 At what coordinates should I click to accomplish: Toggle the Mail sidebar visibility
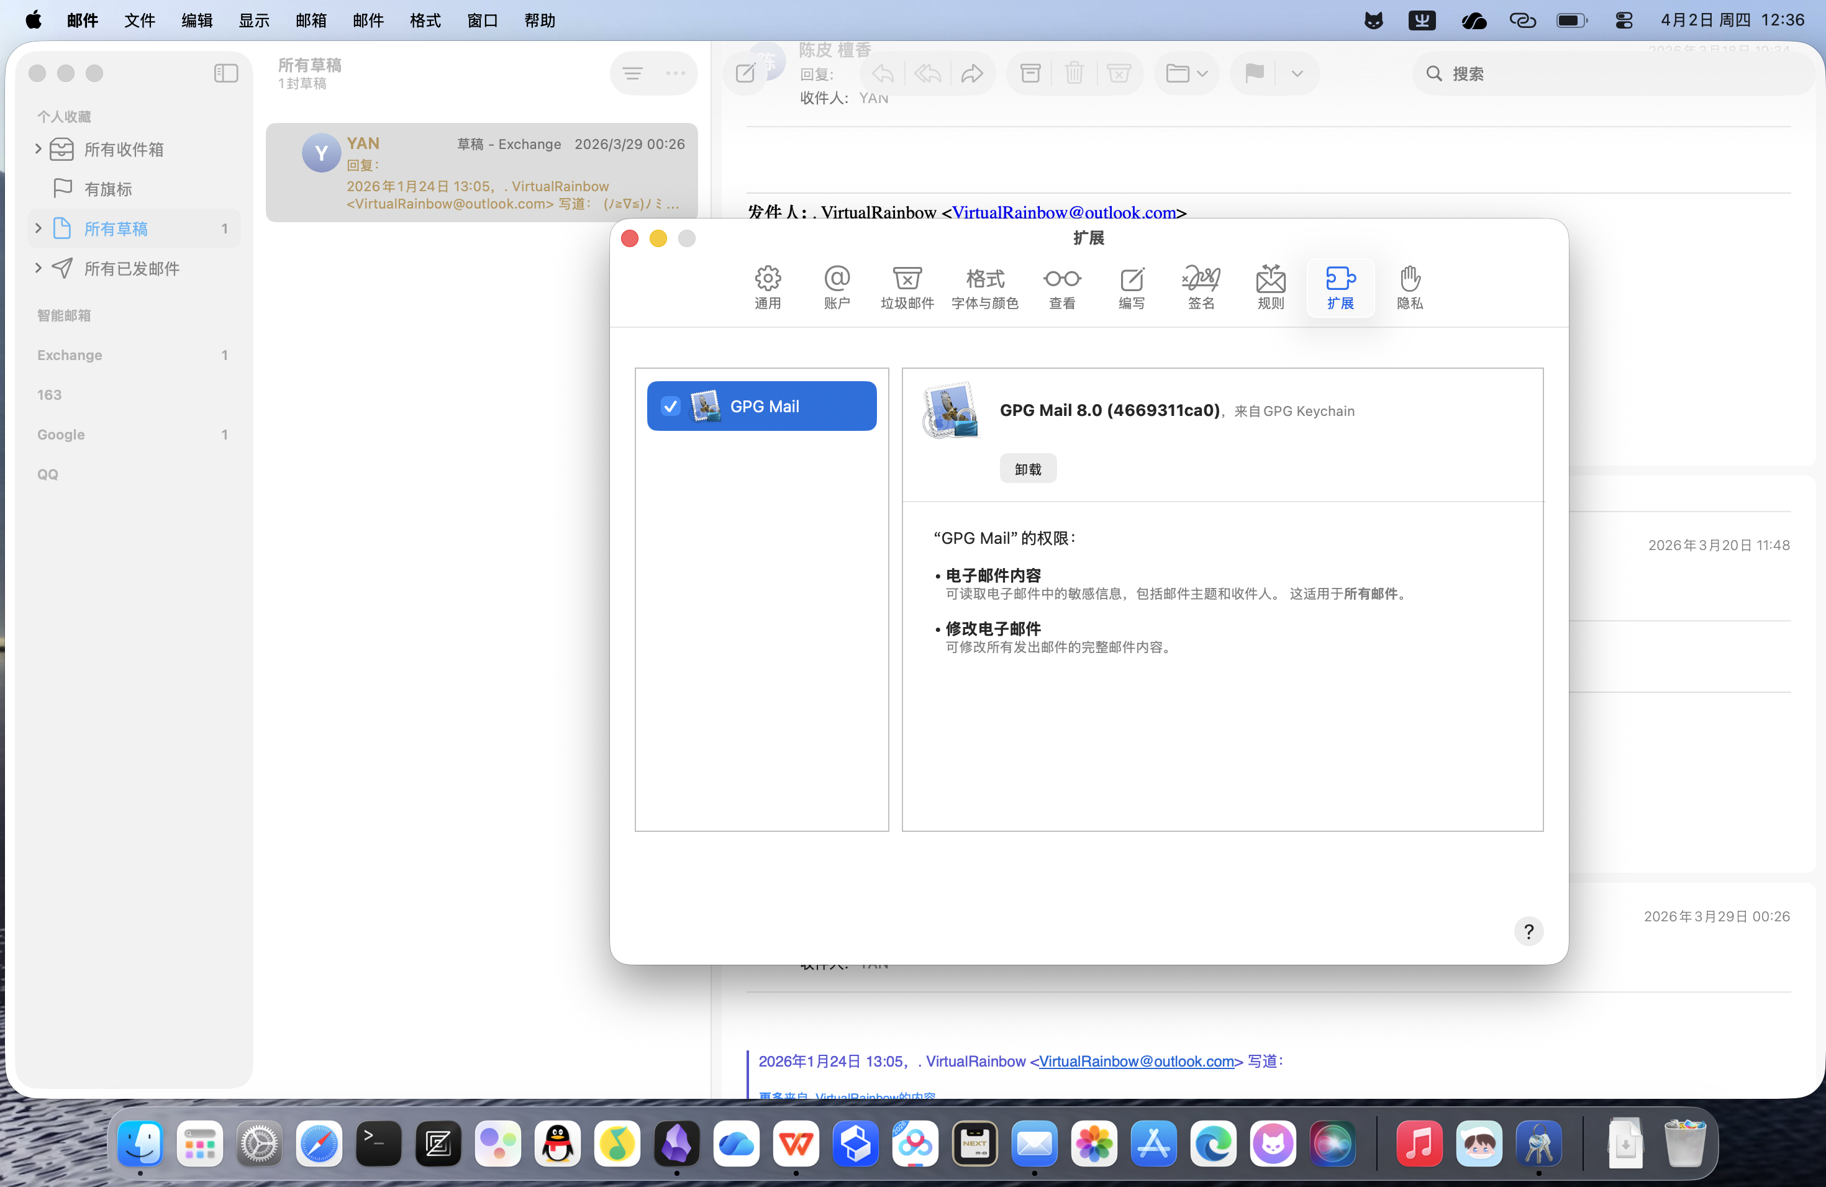coord(225,74)
